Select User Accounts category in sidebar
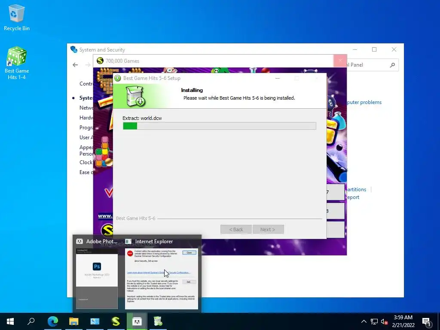 pyautogui.click(x=86, y=137)
